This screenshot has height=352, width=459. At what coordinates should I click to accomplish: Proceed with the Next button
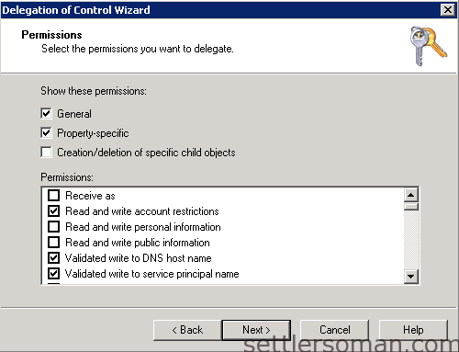pos(256,330)
